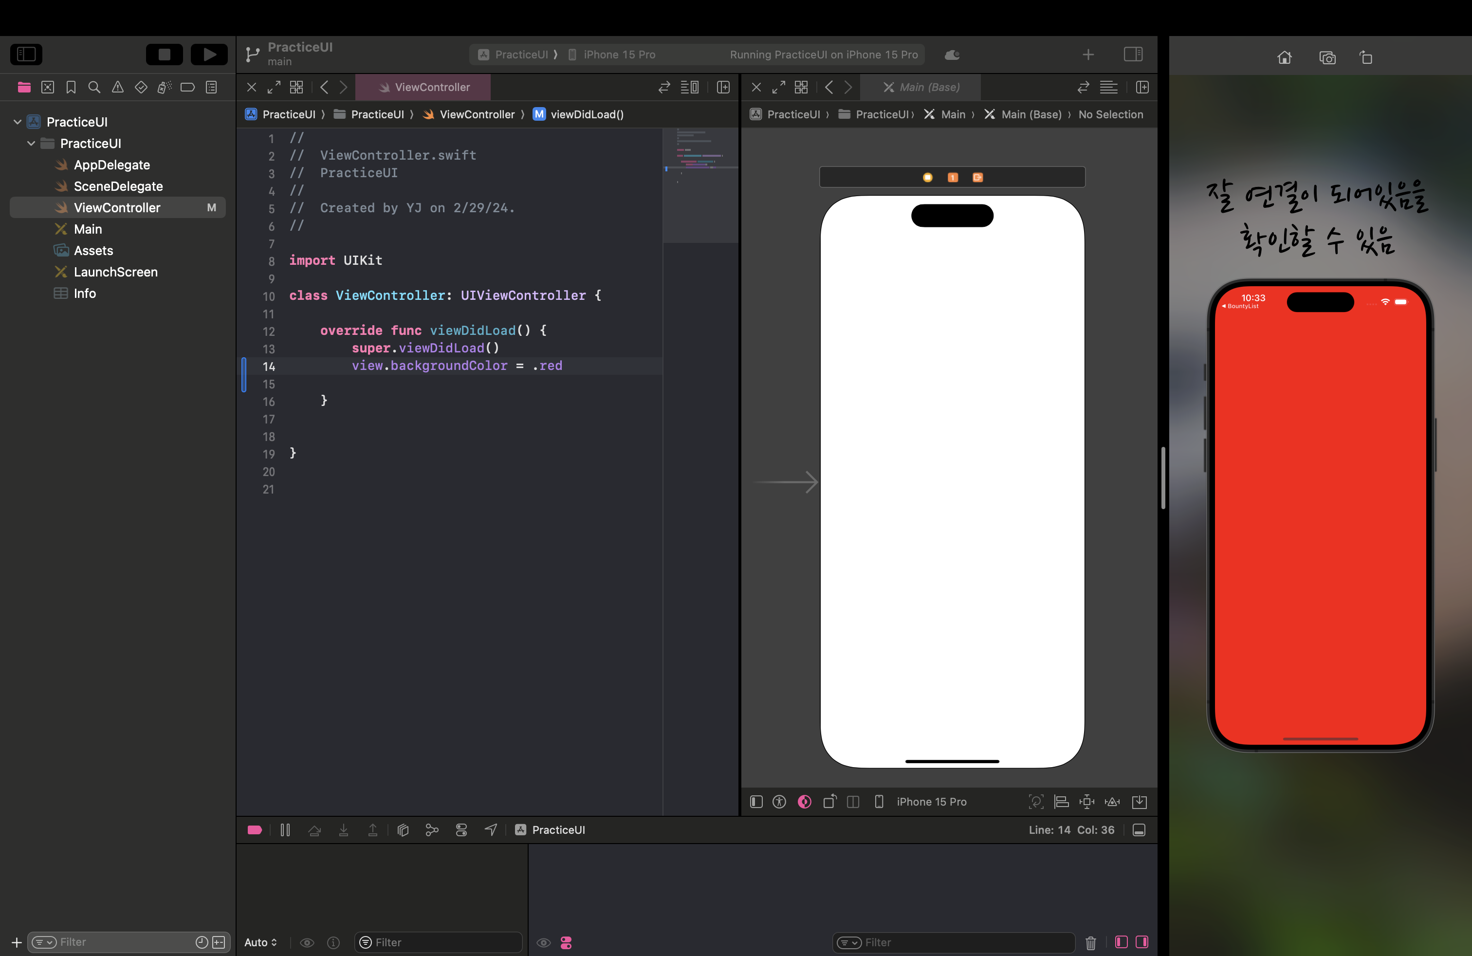Open the Issue navigator warning icon
This screenshot has width=1472, height=956.
(117, 87)
